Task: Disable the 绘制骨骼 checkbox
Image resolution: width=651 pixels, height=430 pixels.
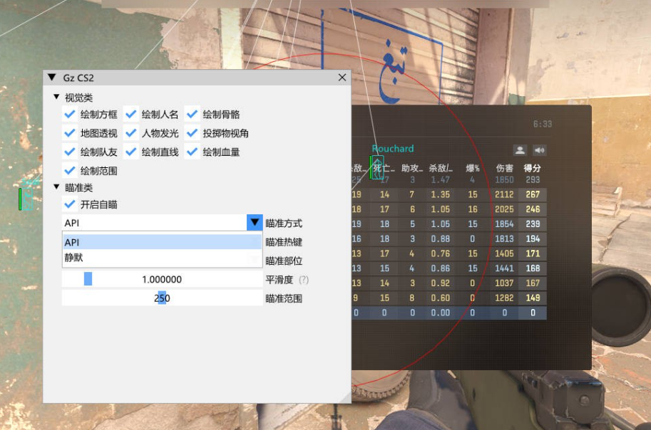Action: (192, 114)
